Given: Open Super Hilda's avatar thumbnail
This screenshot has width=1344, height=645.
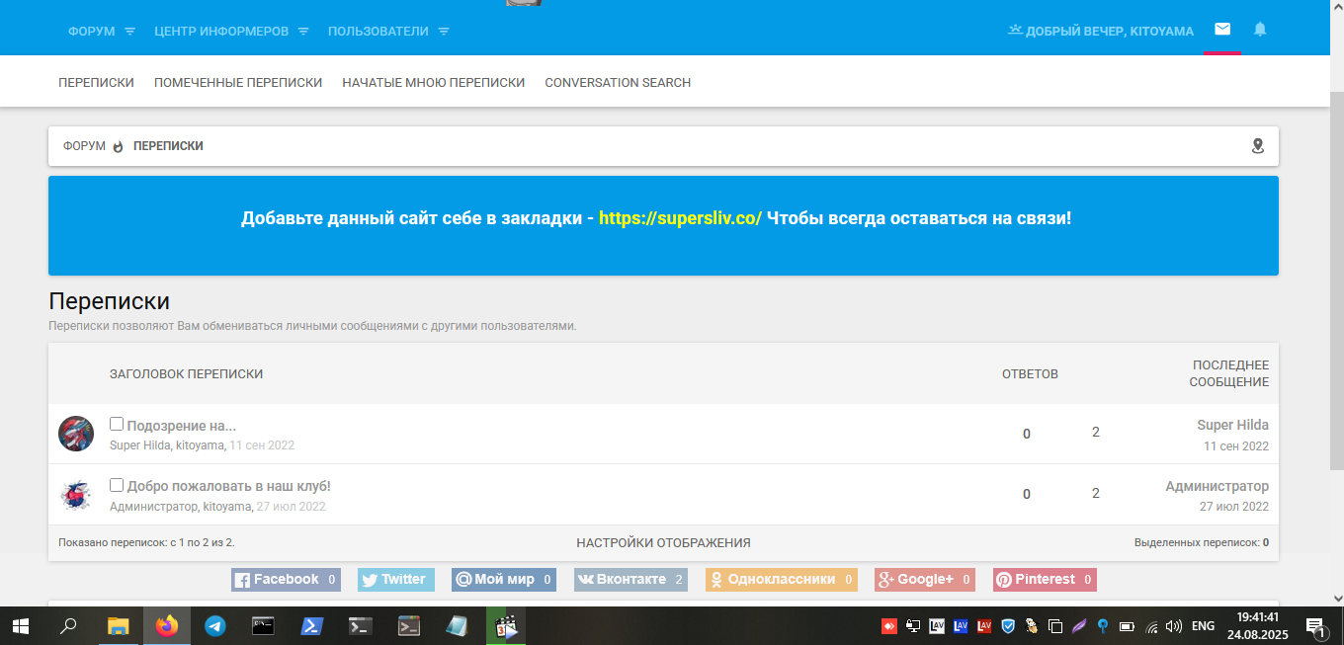Looking at the screenshot, I should tap(76, 434).
